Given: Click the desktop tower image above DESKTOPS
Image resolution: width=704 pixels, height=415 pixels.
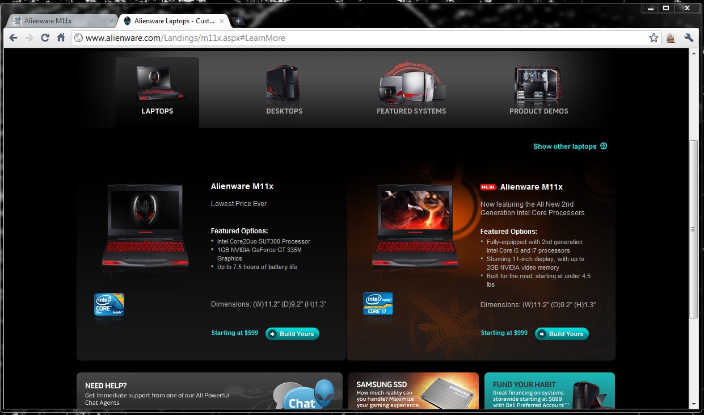Looking at the screenshot, I should [283, 83].
